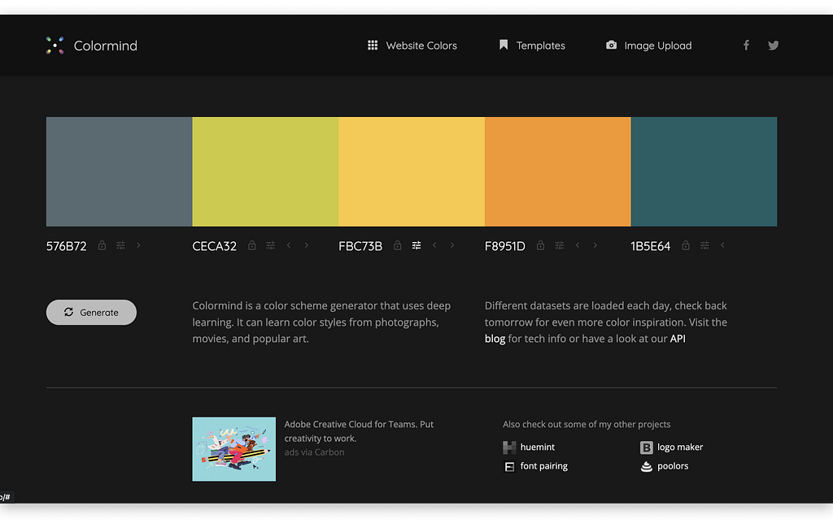
Task: Move color FBC73B left with chevron
Action: point(434,245)
